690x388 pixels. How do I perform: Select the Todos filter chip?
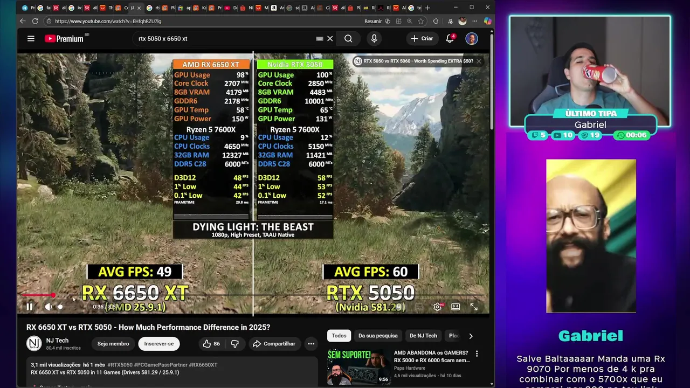click(339, 336)
